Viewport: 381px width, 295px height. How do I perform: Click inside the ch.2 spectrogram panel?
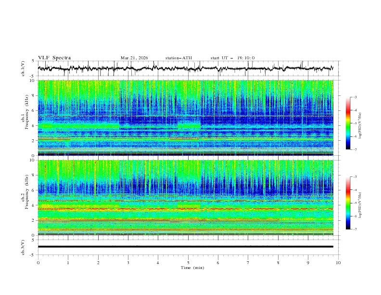point(185,198)
